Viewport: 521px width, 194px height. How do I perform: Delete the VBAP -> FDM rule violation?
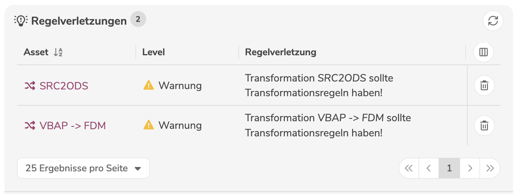484,126
